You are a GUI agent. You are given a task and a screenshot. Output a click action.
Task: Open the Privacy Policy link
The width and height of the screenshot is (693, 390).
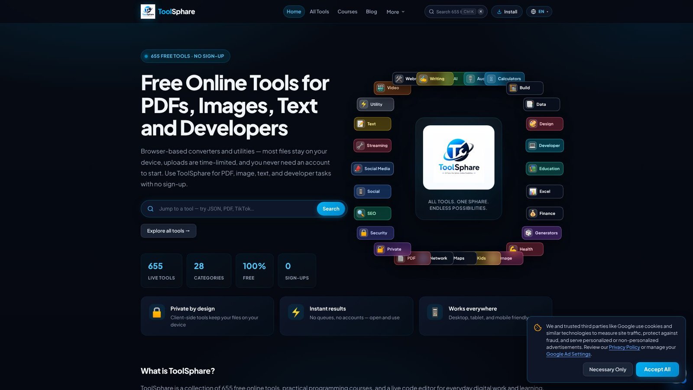tap(624, 347)
